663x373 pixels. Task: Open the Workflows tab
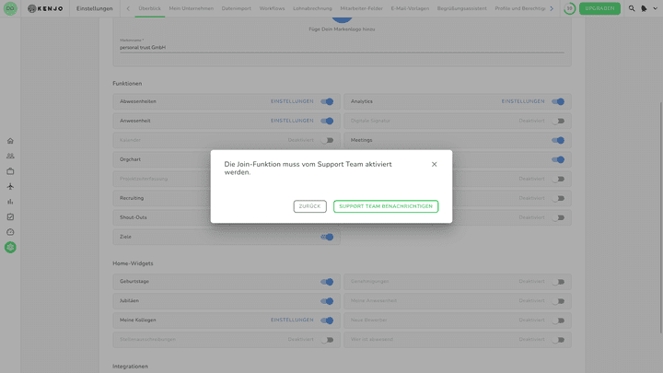pyautogui.click(x=272, y=8)
